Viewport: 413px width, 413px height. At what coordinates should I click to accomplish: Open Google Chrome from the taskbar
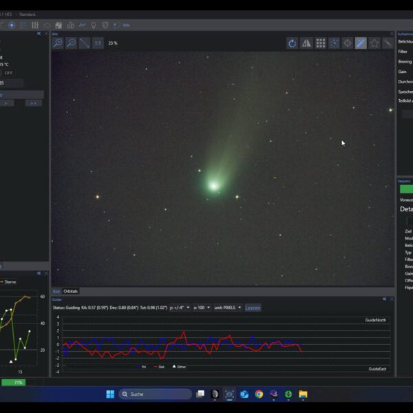click(259, 394)
